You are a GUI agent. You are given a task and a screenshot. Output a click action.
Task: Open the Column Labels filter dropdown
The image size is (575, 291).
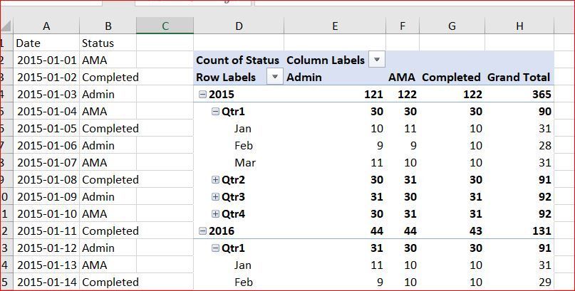[x=377, y=60]
